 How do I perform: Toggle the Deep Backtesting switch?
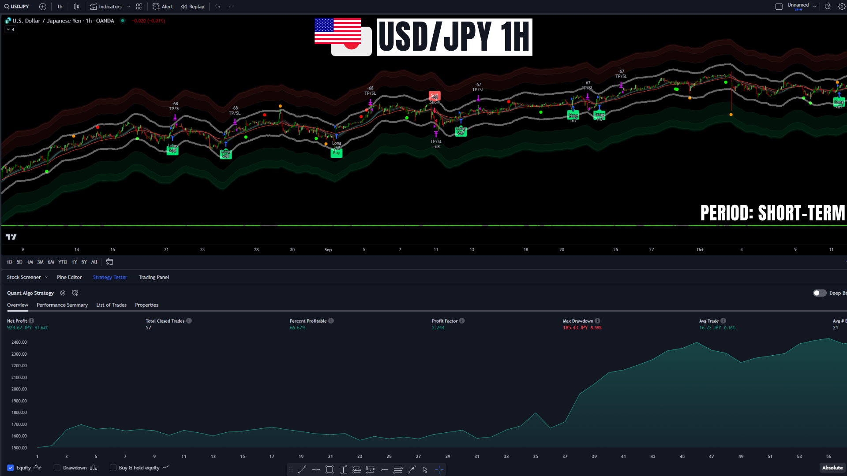[819, 293]
